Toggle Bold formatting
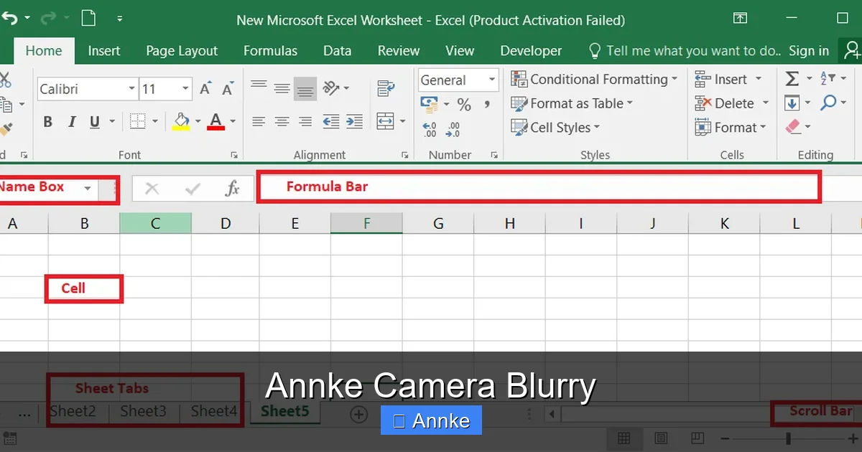The width and height of the screenshot is (862, 452). [x=48, y=121]
